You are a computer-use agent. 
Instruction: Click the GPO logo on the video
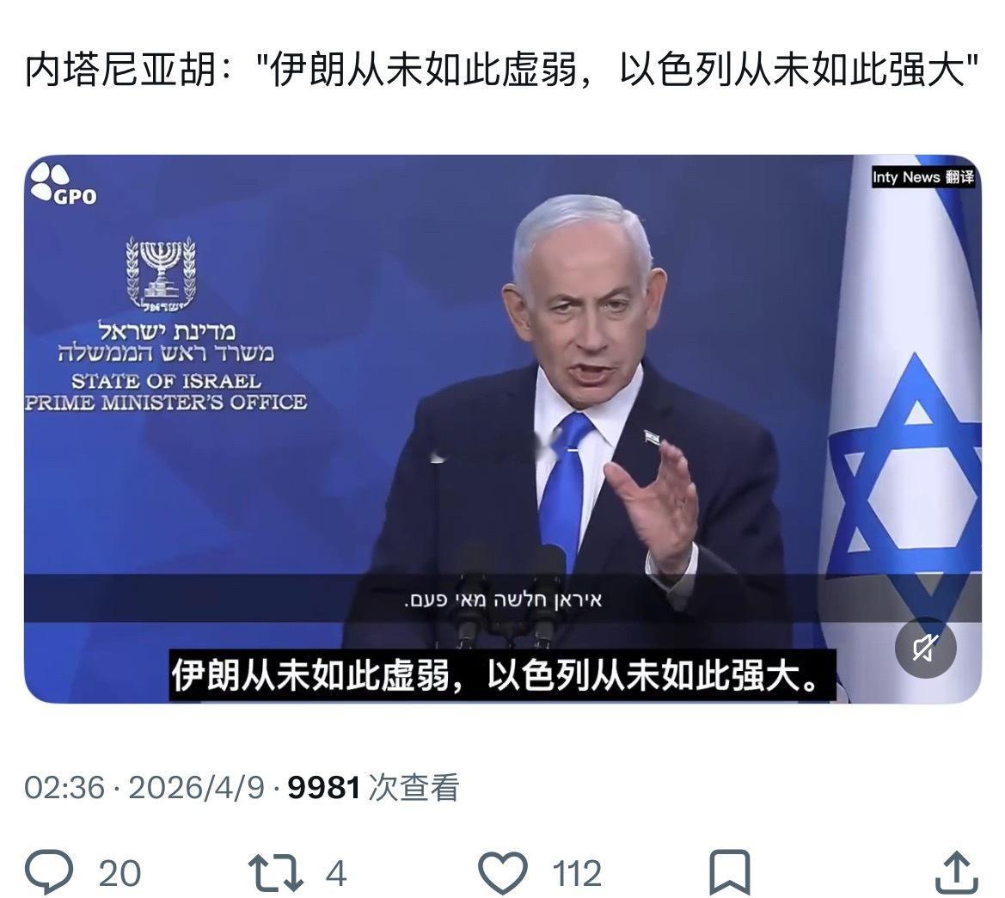click(64, 184)
